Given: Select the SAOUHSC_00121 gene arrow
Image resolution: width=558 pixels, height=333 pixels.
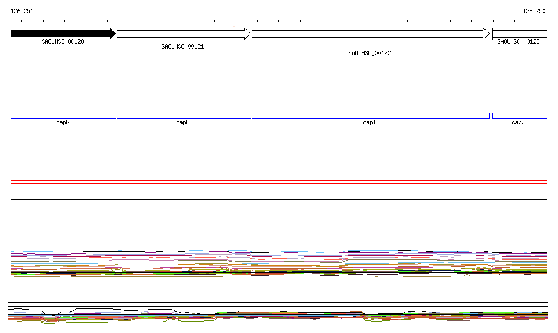Looking at the screenshot, I should click(184, 34).
